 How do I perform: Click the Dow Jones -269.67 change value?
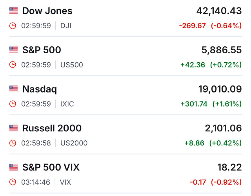192,26
